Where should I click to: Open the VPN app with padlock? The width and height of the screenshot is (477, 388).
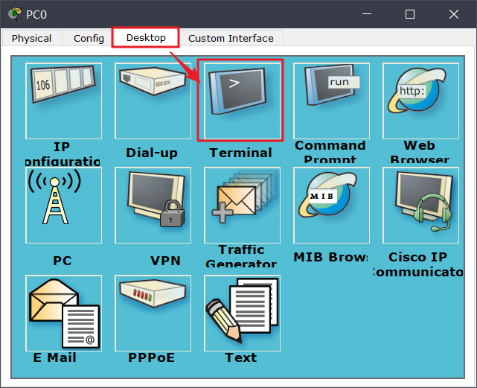[153, 205]
